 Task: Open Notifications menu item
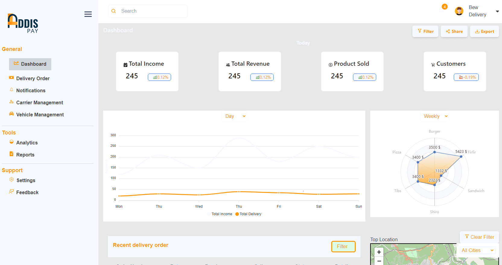[x=31, y=90]
